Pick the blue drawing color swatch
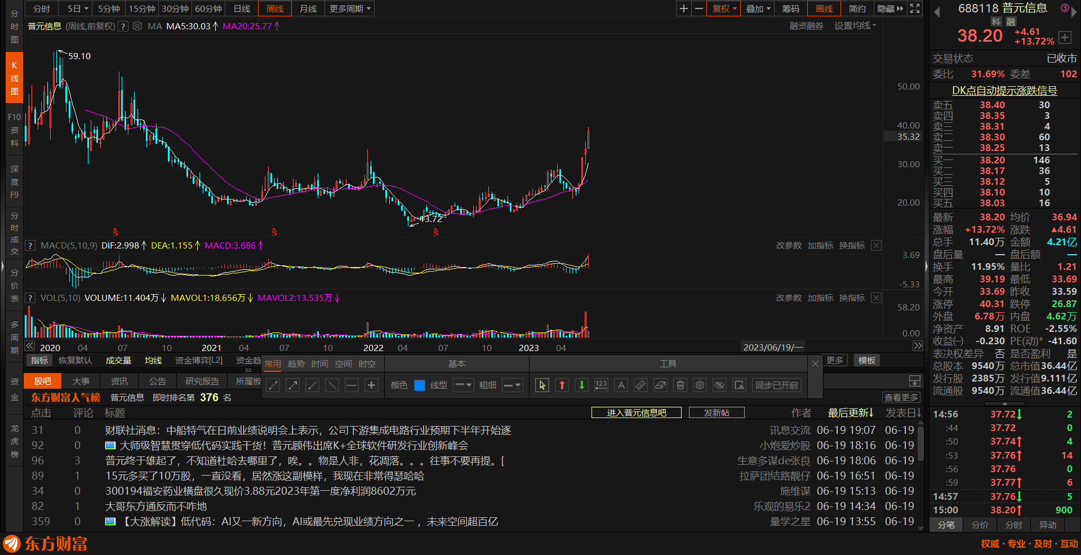Screen dimensions: 1081x555 point(420,385)
